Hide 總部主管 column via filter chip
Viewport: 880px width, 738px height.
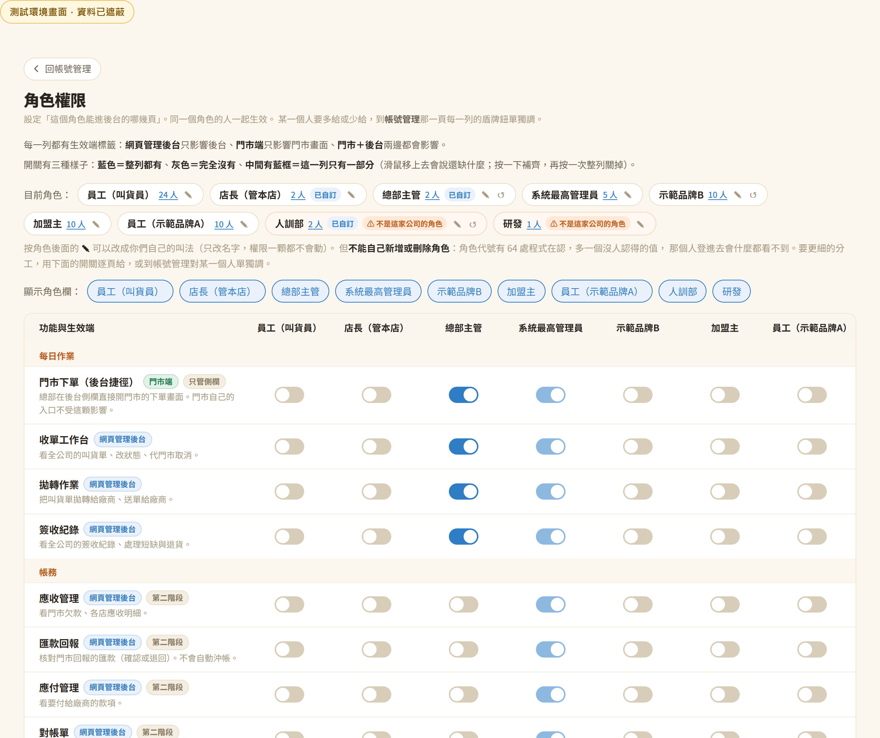coord(300,291)
